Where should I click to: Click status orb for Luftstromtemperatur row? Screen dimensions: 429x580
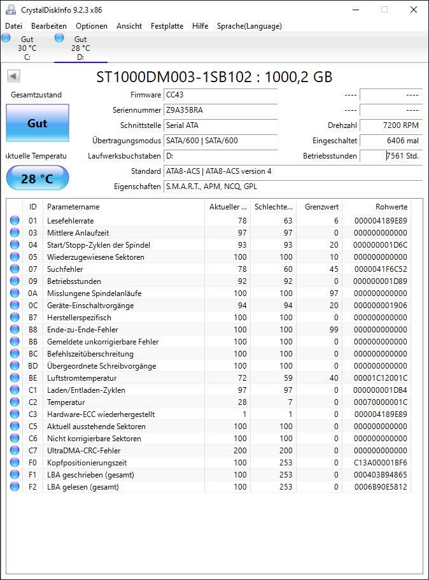tap(15, 378)
